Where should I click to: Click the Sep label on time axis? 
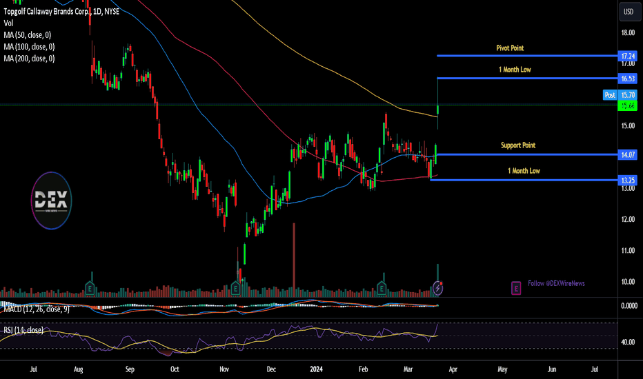click(130, 369)
